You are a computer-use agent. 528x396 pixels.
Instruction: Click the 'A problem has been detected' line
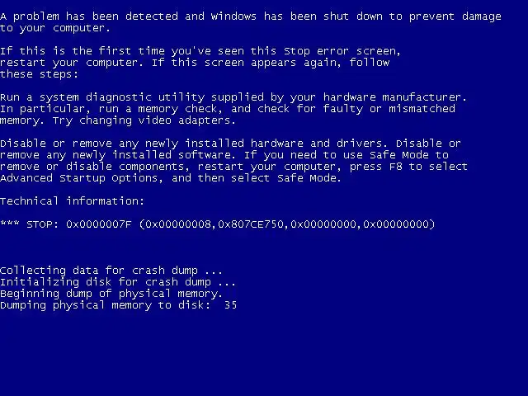tap(251, 16)
